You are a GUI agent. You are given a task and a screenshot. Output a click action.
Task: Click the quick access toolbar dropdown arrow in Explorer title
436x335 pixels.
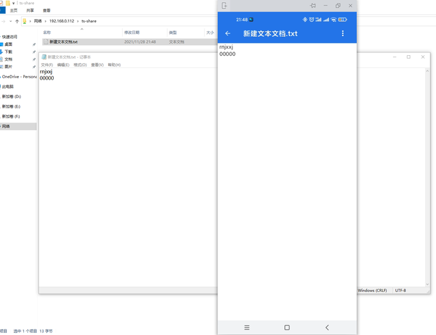(x=14, y=3)
